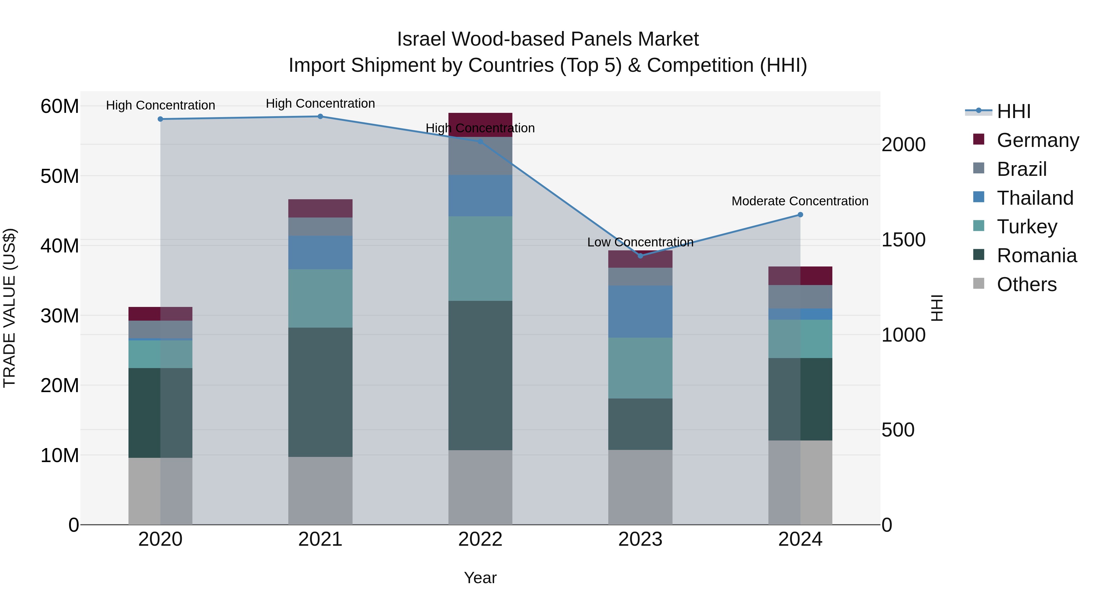Toggle the HHI legend label
The width and height of the screenshot is (1096, 616).
pos(1014,111)
